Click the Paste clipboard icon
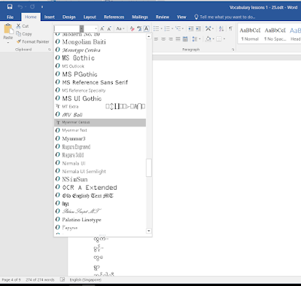 pyautogui.click(x=8, y=29)
